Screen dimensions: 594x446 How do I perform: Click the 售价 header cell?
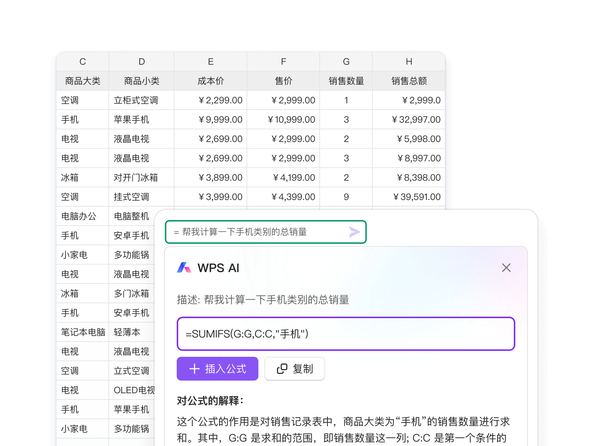point(283,81)
